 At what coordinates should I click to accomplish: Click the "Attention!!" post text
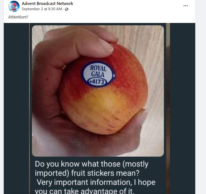tap(18, 17)
